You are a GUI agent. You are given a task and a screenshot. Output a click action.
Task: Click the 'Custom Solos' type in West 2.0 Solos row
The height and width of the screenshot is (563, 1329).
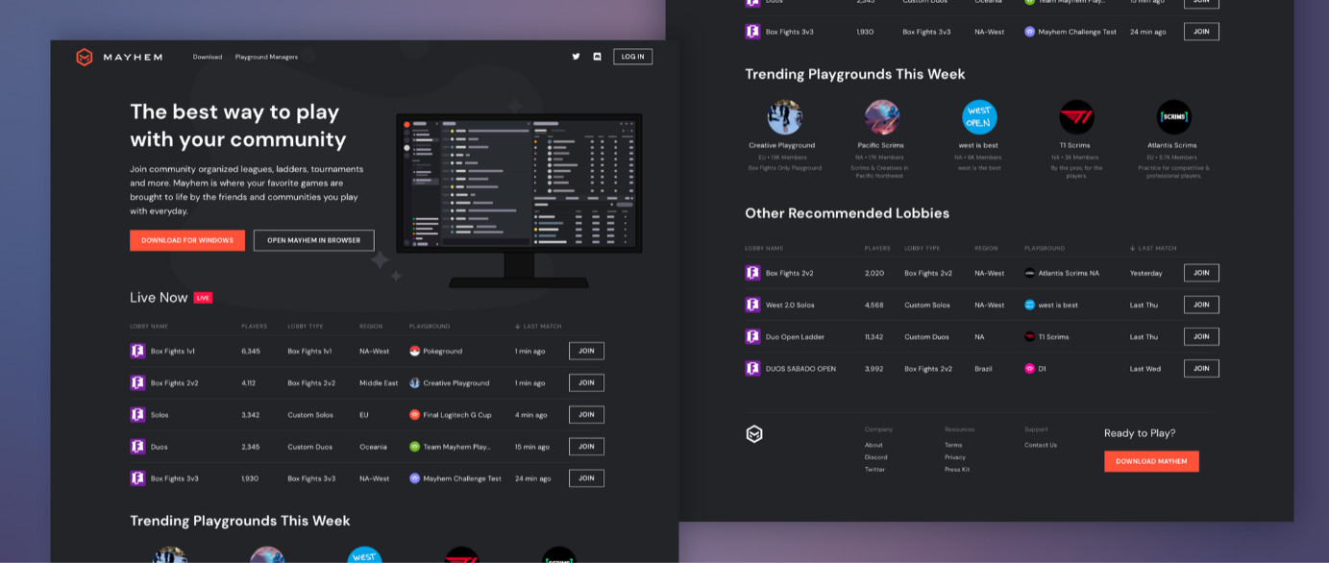pos(927,305)
